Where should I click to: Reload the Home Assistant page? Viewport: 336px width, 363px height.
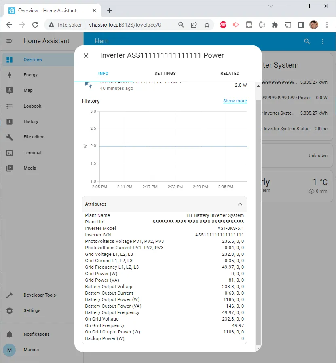coord(35,25)
